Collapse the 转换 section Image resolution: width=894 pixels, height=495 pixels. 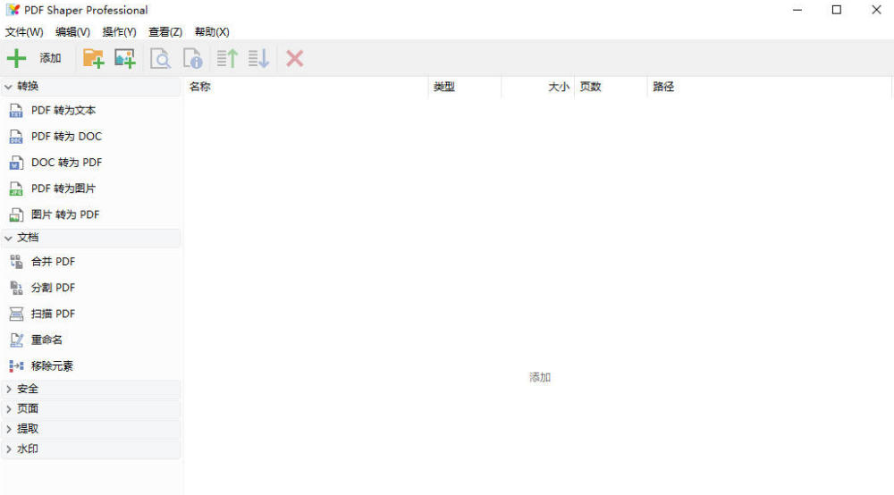[x=91, y=87]
